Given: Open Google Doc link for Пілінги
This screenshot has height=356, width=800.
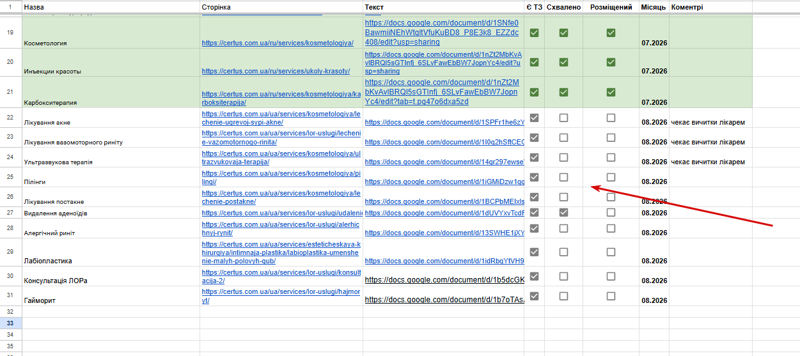Looking at the screenshot, I should pyautogui.click(x=444, y=182).
